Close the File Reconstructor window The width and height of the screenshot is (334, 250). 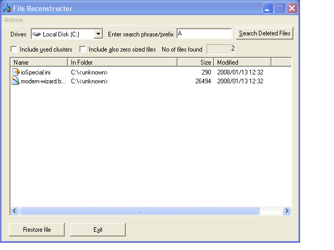pos(292,8)
